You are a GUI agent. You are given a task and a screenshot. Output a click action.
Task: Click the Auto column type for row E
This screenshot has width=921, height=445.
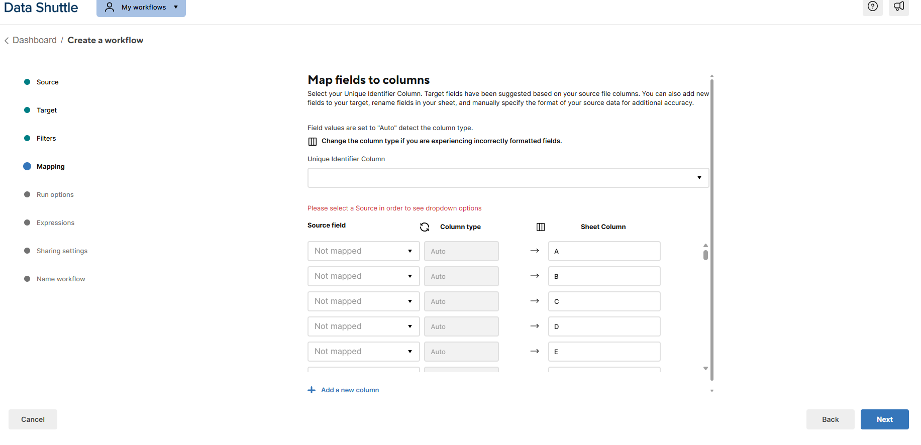click(x=461, y=352)
